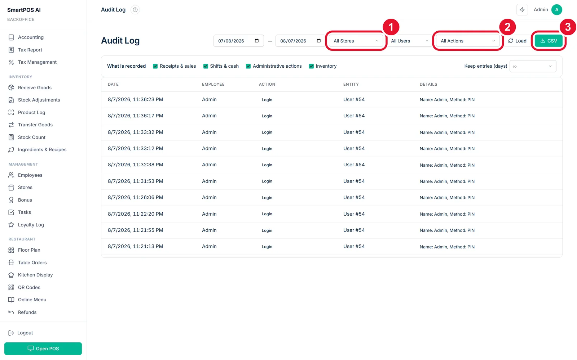The width and height of the screenshot is (577, 360).
Task: Click the Ingredients & Recipes leaf icon
Action: (x=11, y=149)
